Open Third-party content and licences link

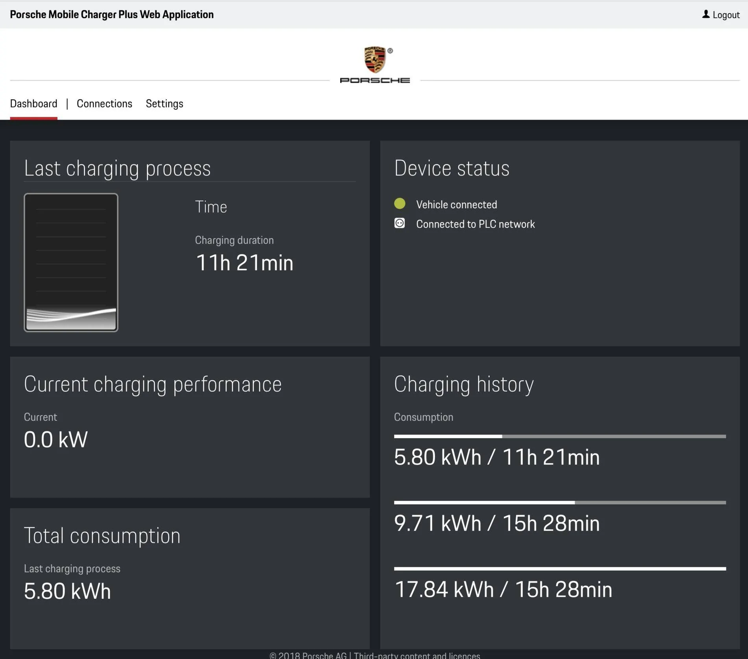(x=417, y=655)
